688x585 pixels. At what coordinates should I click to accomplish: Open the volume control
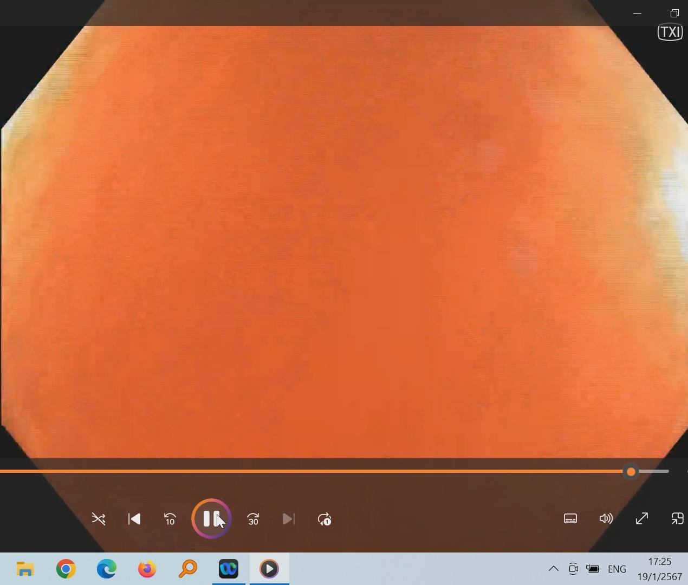click(x=606, y=518)
